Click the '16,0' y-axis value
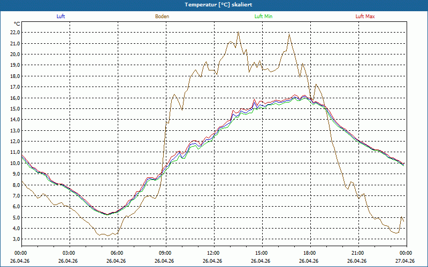 pyautogui.click(x=16, y=98)
